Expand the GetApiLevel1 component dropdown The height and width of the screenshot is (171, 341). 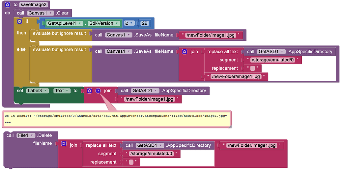65,23
